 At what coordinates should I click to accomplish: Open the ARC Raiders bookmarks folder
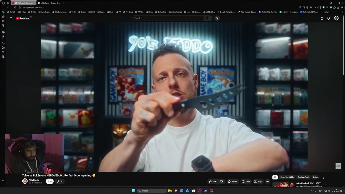coord(209,12)
